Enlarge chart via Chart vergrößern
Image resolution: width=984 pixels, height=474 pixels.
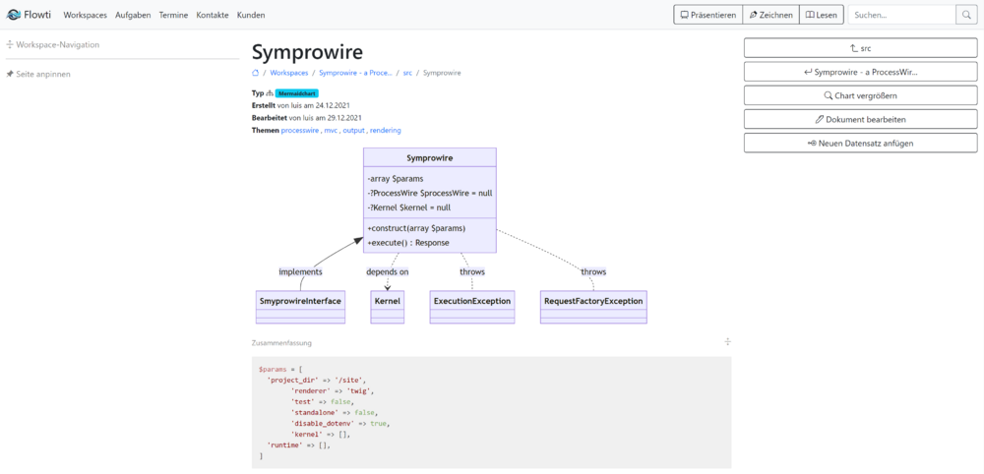(860, 95)
